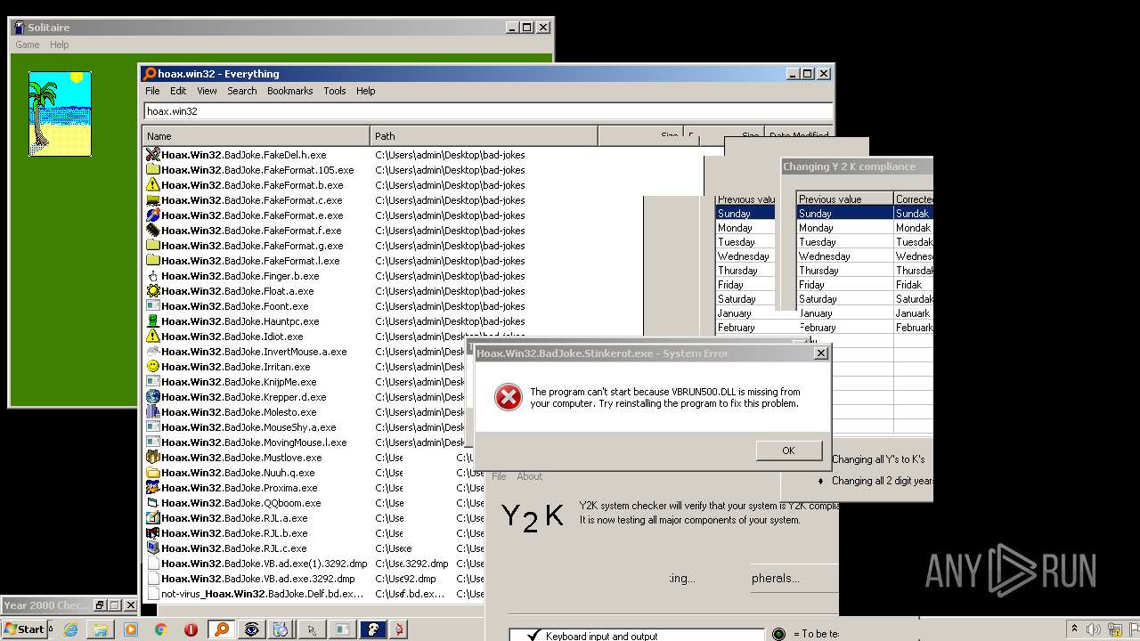1140x641 pixels.
Task: Launch Google Chrome from taskbar
Action: point(160,629)
